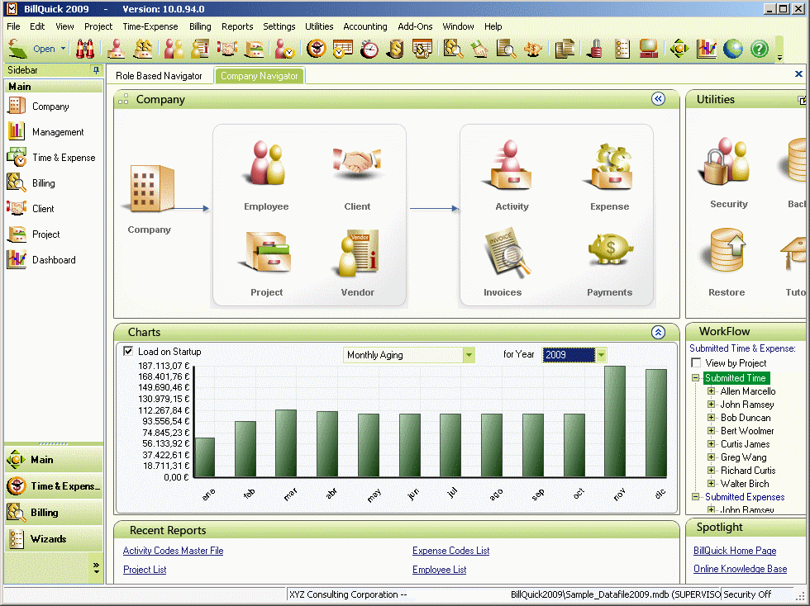Open the Activity Codes Master File report
This screenshot has height=606, width=810.
[x=173, y=551]
